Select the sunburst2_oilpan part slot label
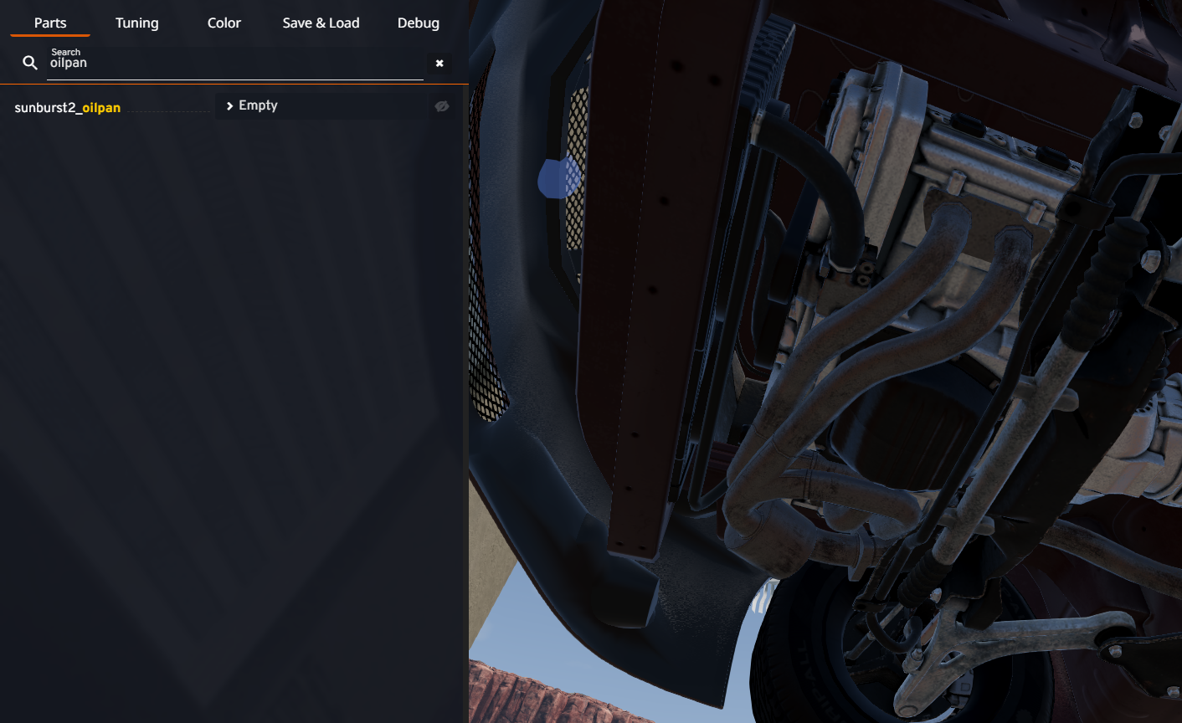 [x=68, y=107]
